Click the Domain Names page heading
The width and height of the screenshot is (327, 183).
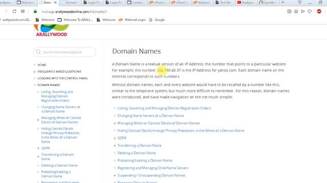tap(136, 51)
